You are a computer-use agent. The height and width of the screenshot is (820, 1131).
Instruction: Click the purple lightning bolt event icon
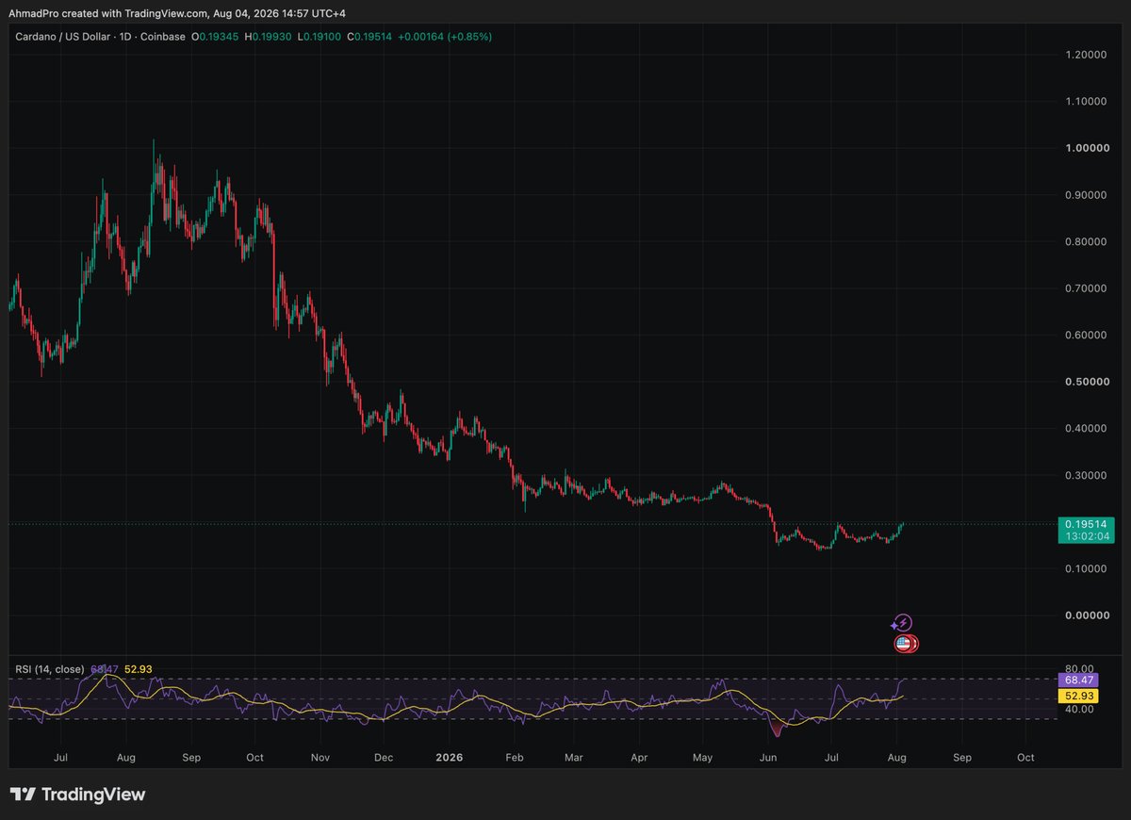[x=903, y=623]
